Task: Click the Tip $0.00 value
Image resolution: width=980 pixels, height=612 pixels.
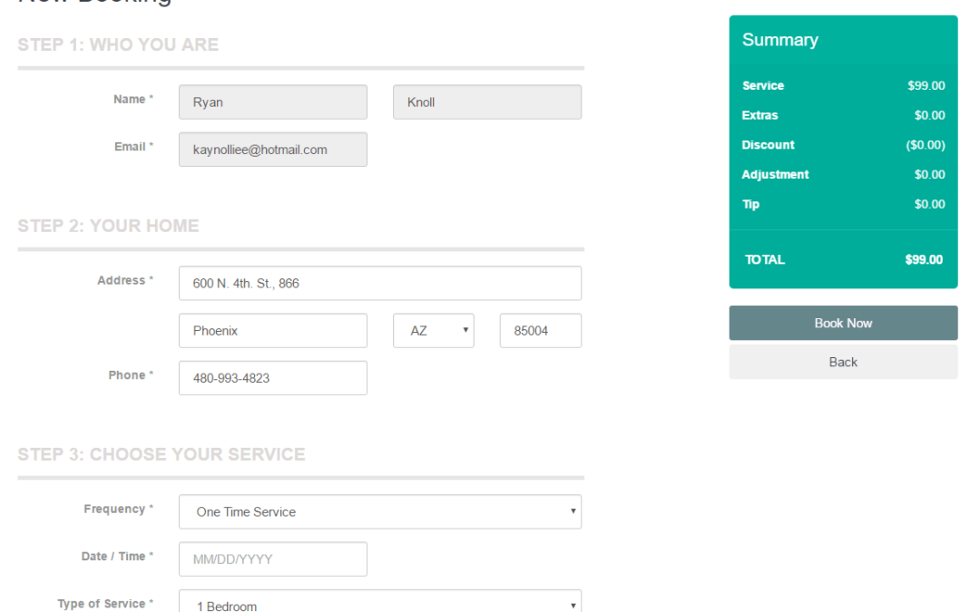Action: pos(929,204)
